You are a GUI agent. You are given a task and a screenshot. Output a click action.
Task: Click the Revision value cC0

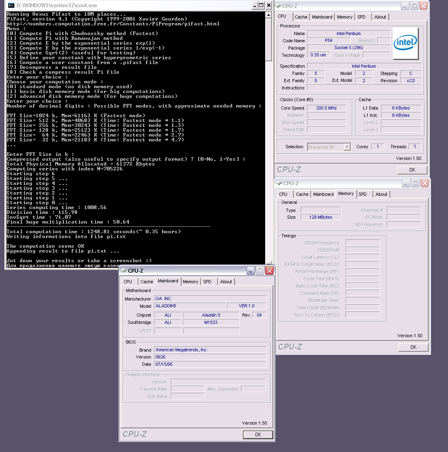[x=411, y=81]
